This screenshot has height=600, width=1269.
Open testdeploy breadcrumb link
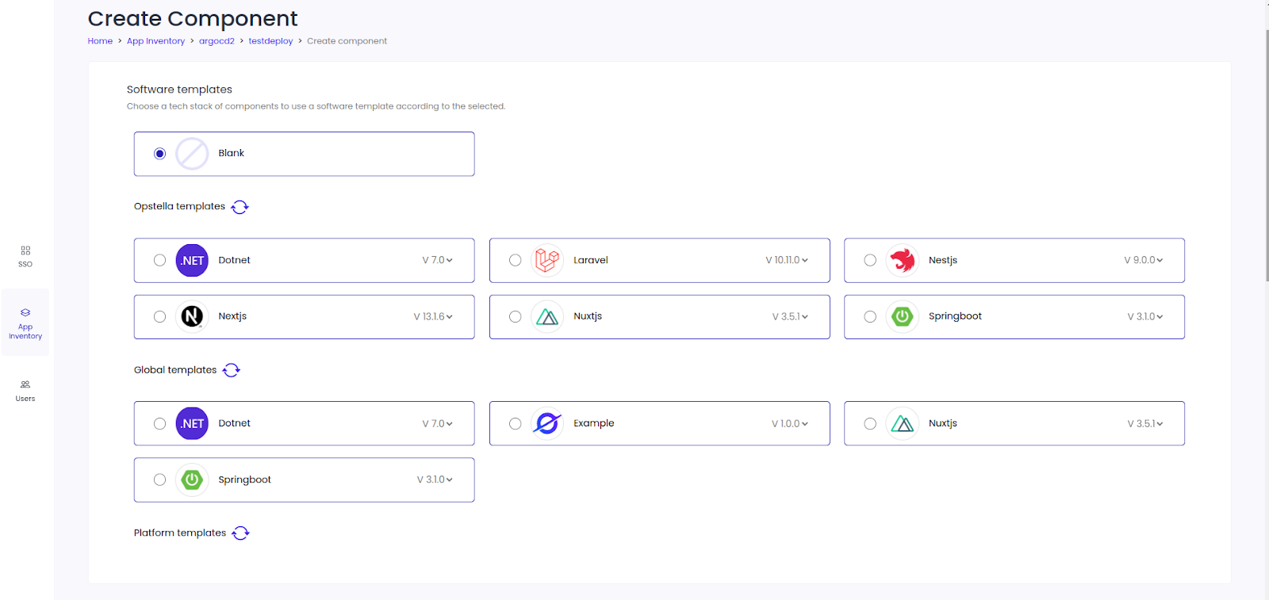[270, 41]
